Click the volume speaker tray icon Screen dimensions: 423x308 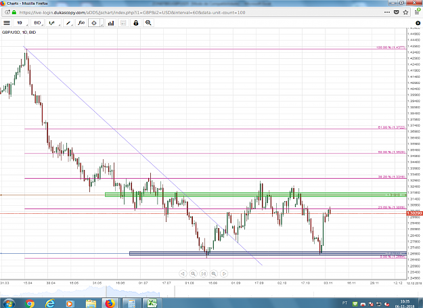[x=387, y=304]
